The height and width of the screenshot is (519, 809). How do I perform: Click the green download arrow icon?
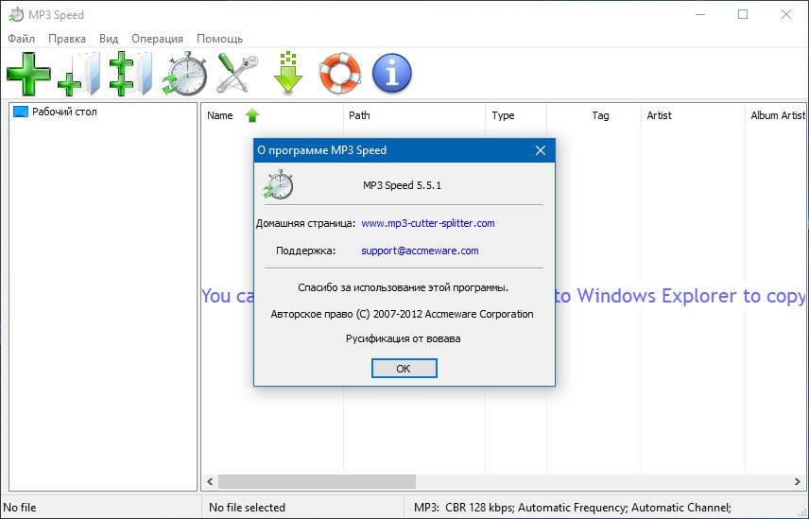click(x=288, y=73)
